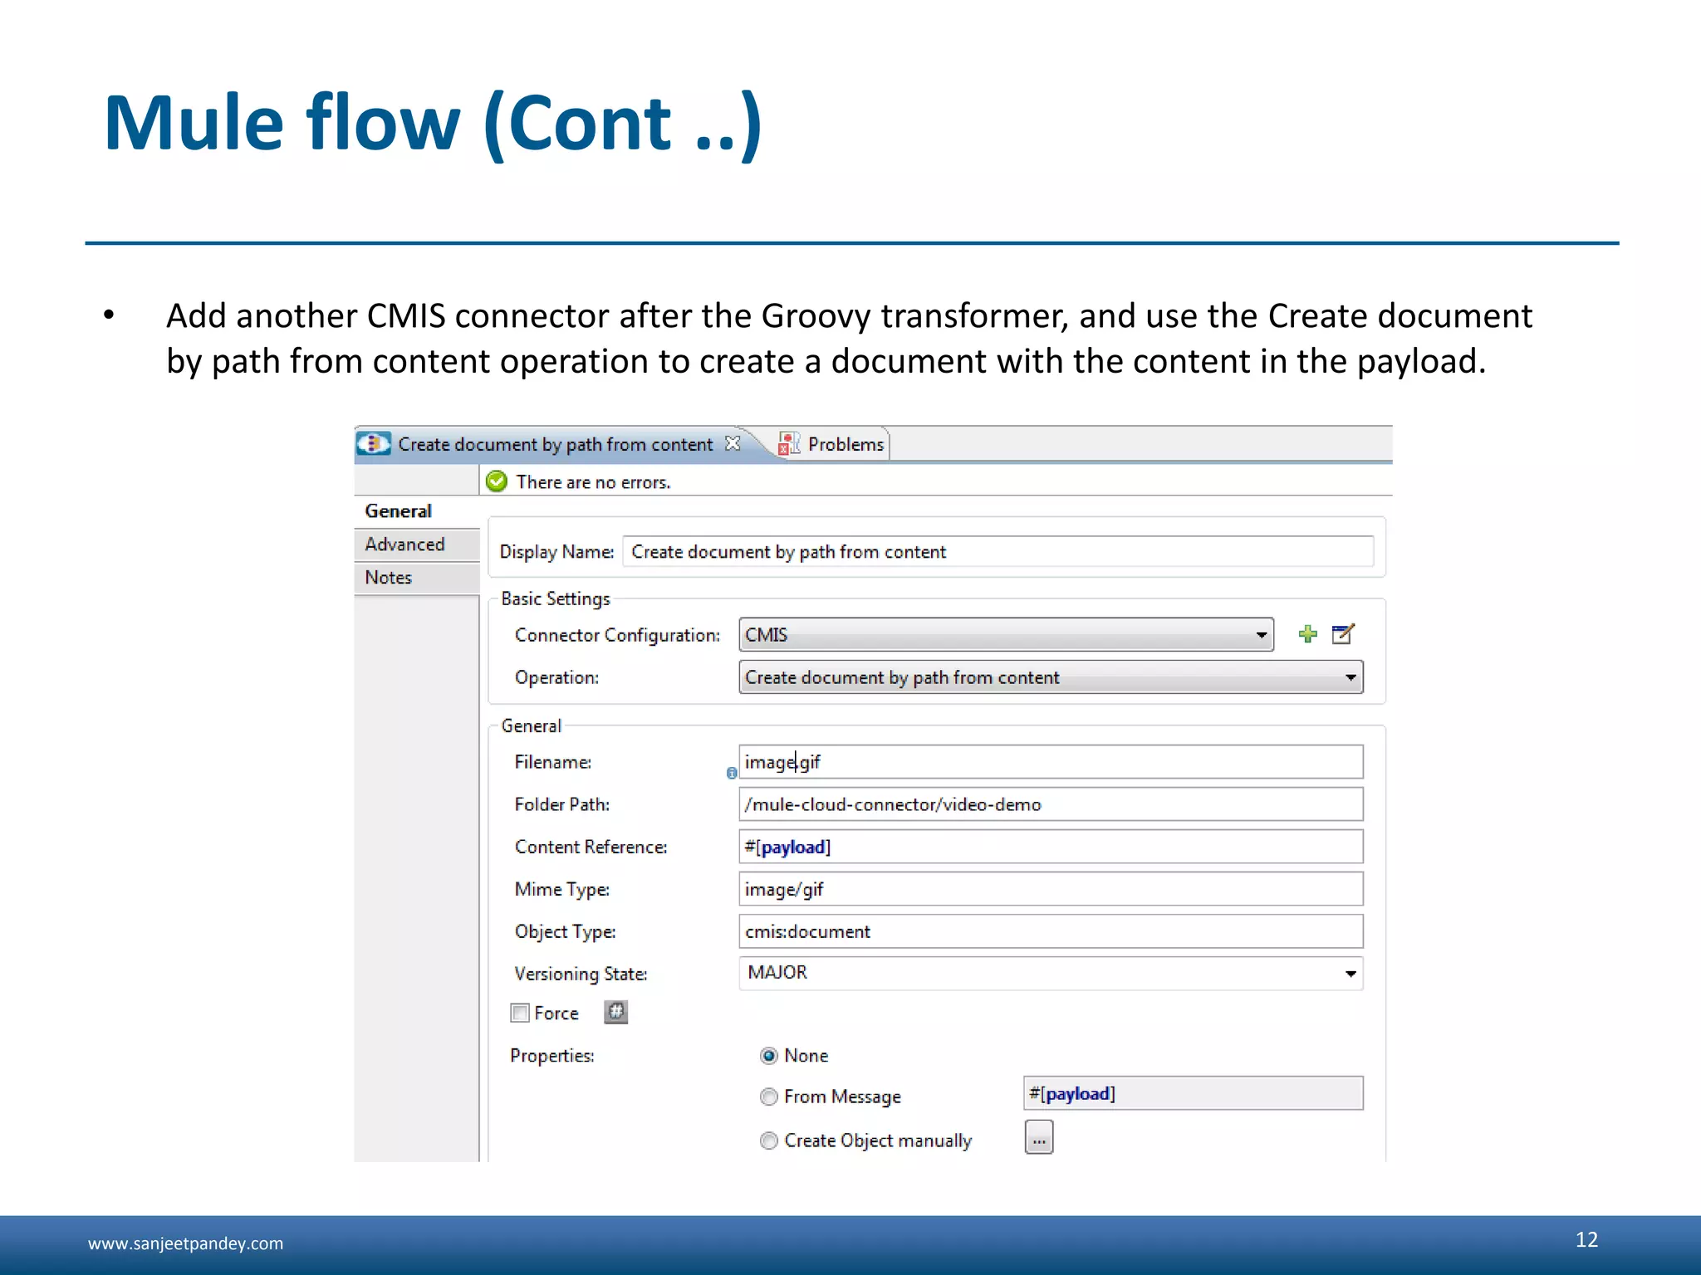Close the Create document by path tab
Viewport: 1701px width, 1275px height.
pyautogui.click(x=732, y=443)
